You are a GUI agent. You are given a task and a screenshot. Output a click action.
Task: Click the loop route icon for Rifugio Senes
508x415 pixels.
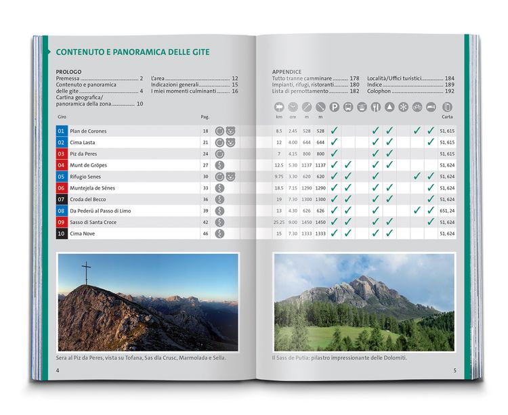219,177
